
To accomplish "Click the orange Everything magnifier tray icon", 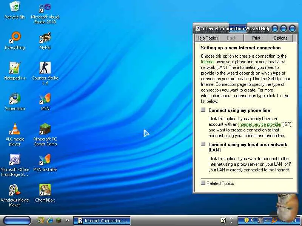I will 274,220.
